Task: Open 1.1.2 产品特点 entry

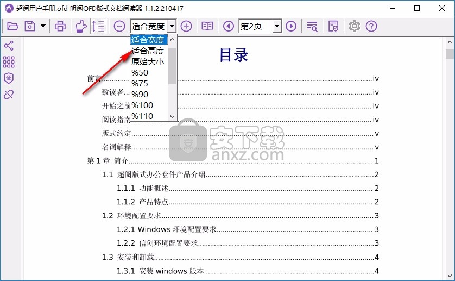Action: tap(248, 202)
